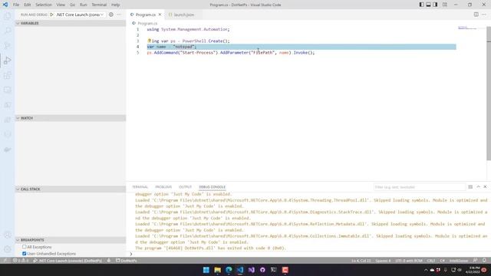Screen dimensions: 491x276
Task: Open editor more actions menu
Action: 484,15
